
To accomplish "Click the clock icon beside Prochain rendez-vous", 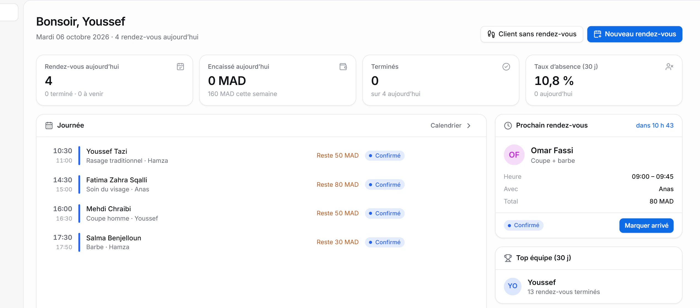I will coord(508,126).
